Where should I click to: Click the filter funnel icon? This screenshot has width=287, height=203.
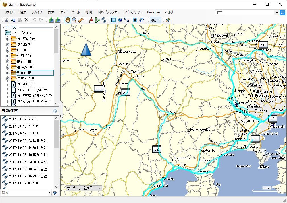(x=55, y=193)
